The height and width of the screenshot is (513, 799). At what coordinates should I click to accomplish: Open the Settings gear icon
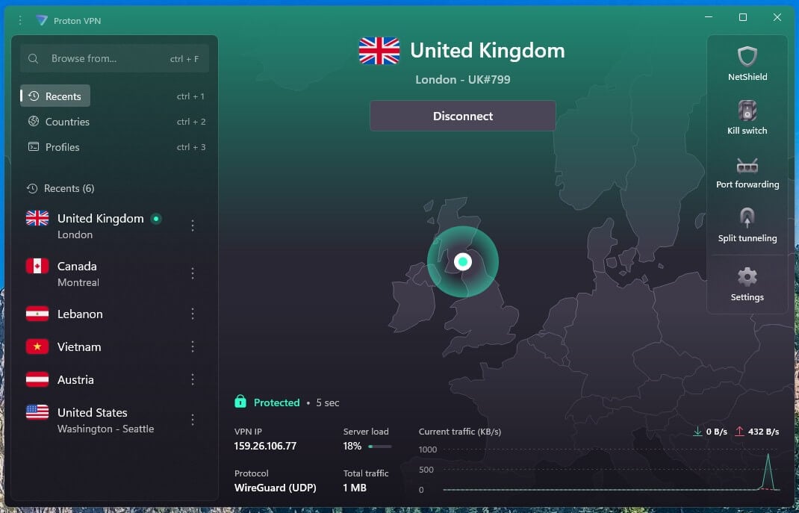click(x=747, y=276)
